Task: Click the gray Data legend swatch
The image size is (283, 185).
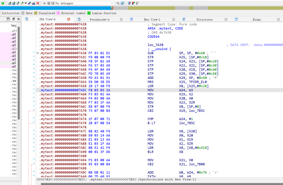Action: pyautogui.click(x=23, y=13)
